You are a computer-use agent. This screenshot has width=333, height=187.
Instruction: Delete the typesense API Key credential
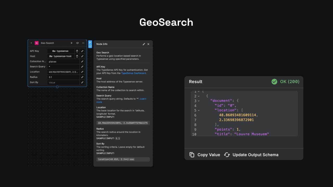77,51
